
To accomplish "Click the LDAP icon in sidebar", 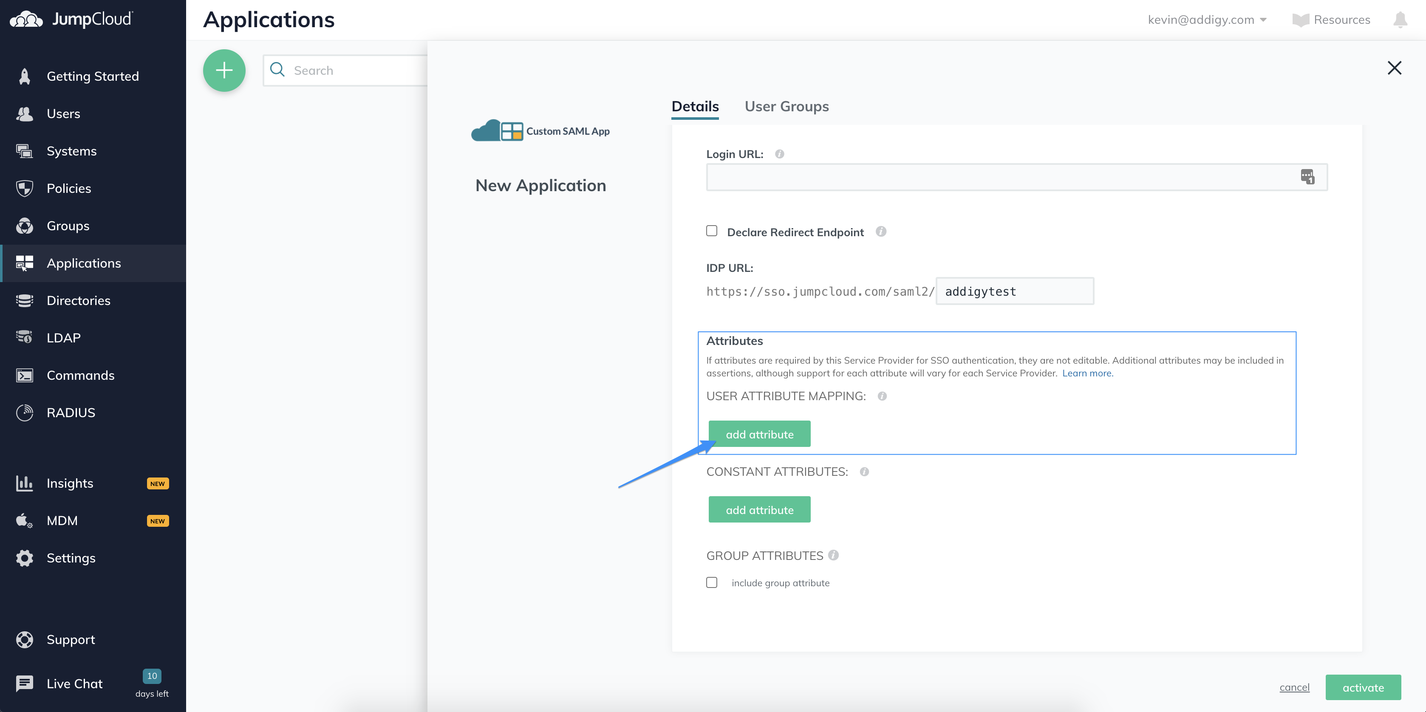I will (24, 338).
